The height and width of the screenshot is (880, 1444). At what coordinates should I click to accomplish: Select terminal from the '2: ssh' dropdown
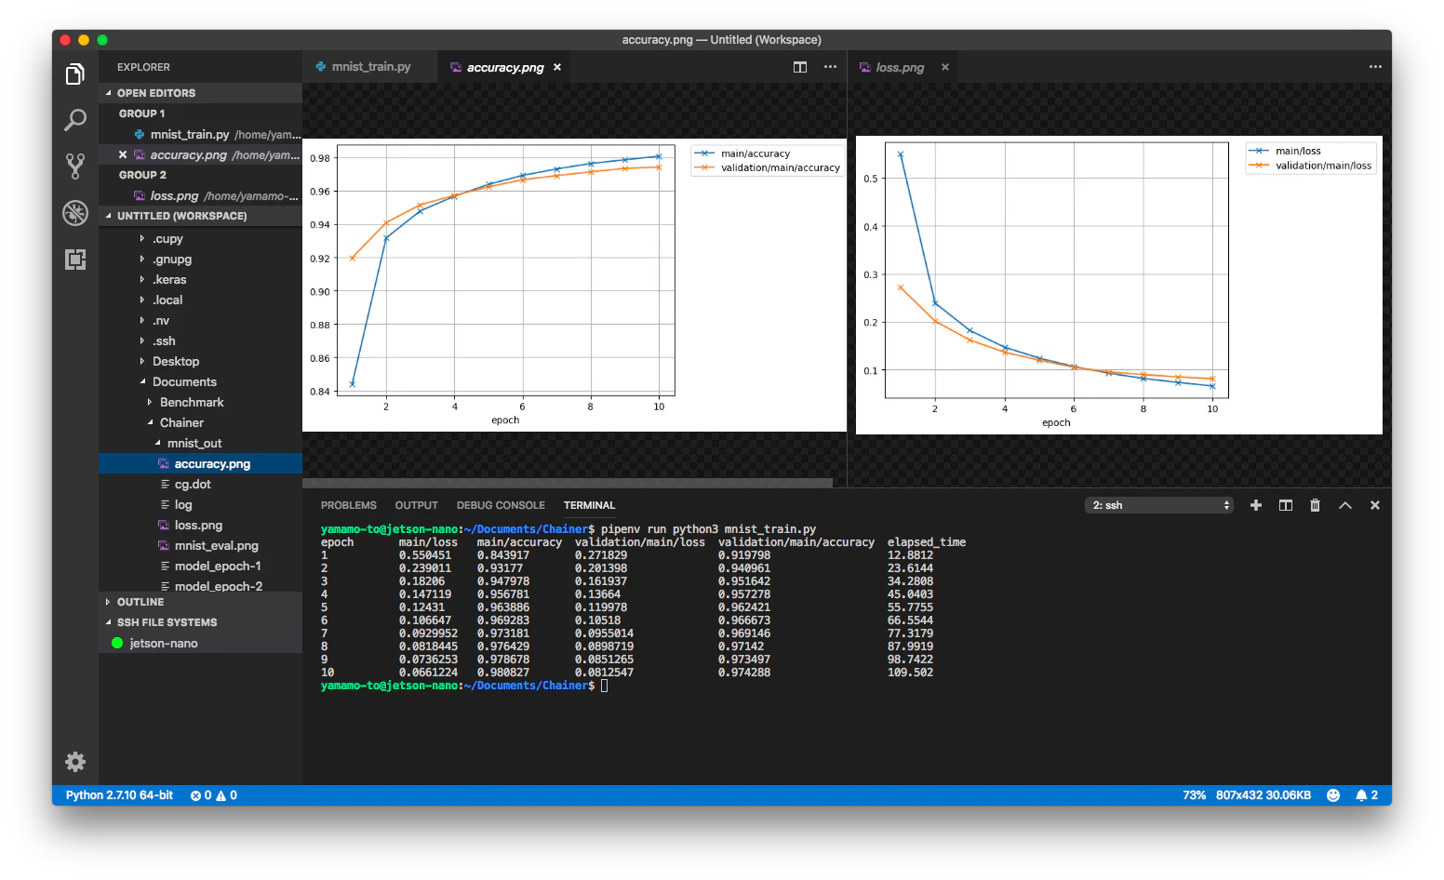pyautogui.click(x=1159, y=505)
